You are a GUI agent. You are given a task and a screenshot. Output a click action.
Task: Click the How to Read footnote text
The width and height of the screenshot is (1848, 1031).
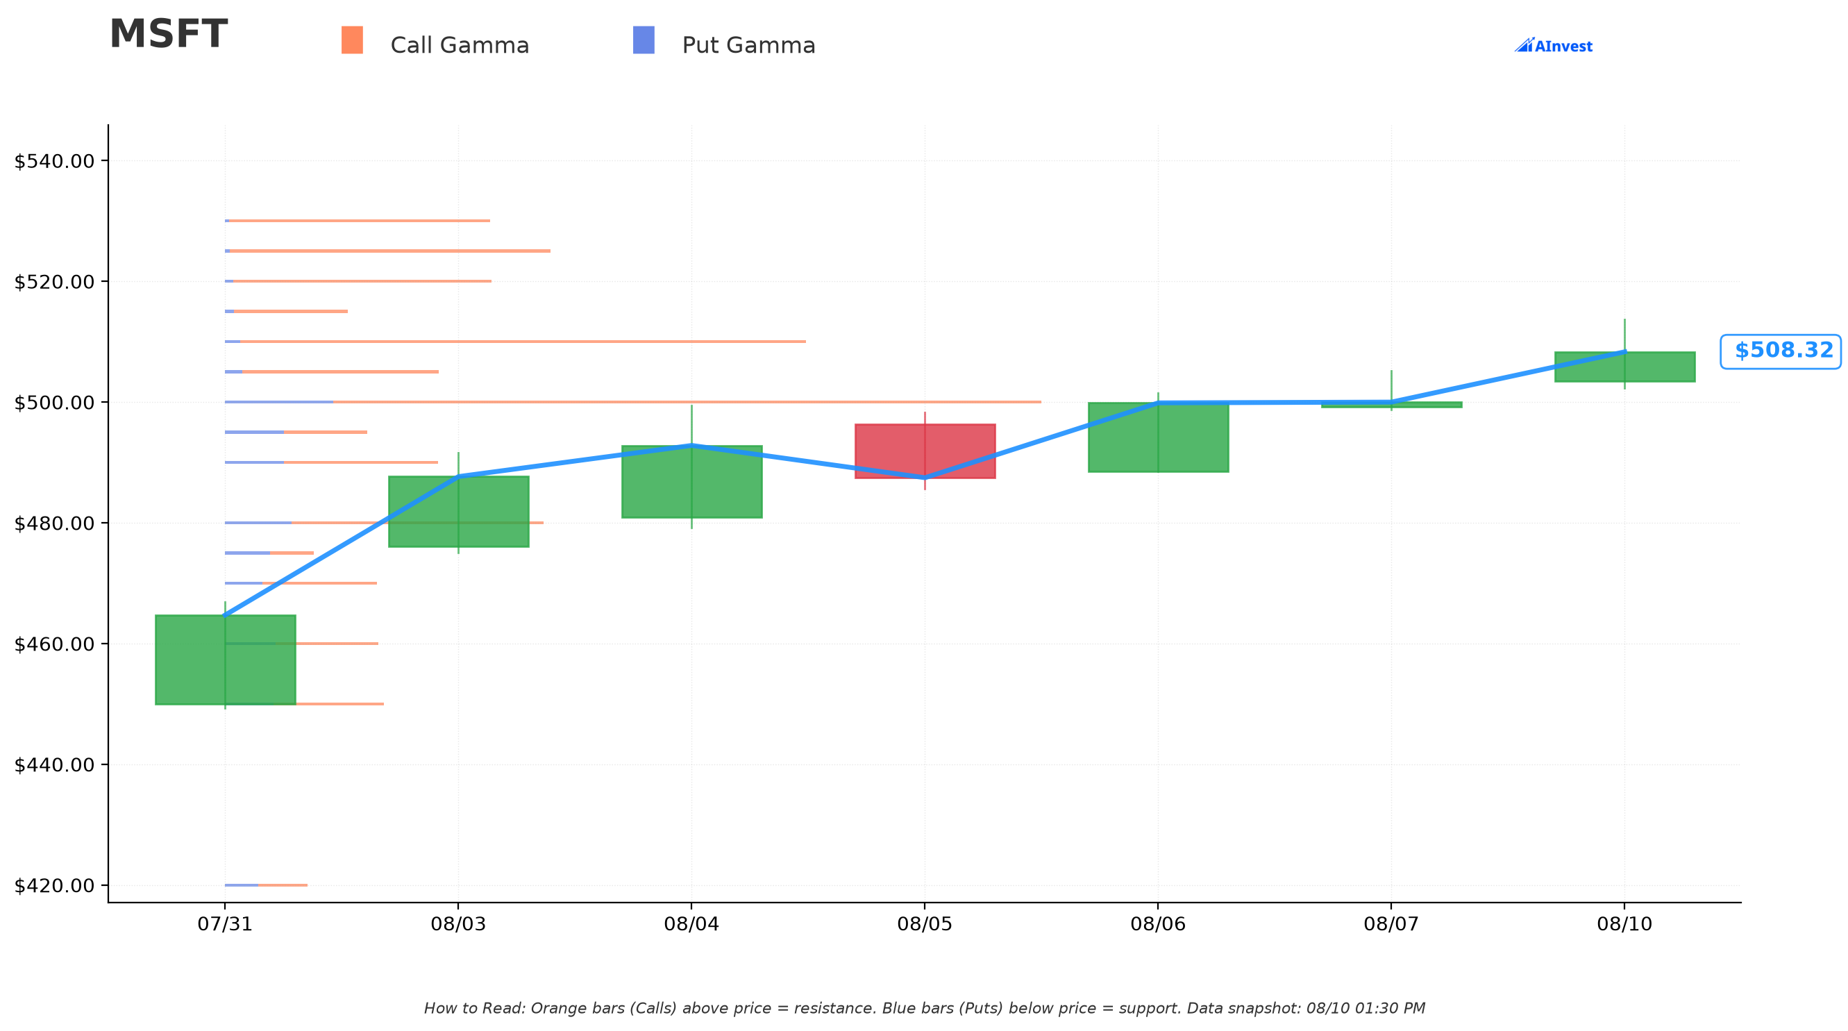coord(924,1008)
